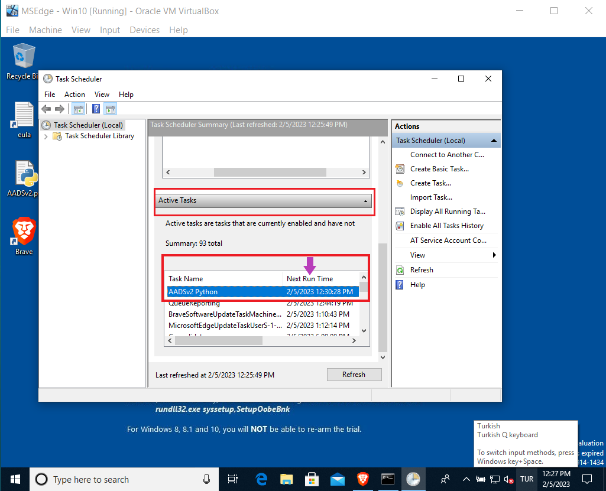The height and width of the screenshot is (491, 606).
Task: Click the Back arrow in the toolbar
Action: click(x=46, y=109)
